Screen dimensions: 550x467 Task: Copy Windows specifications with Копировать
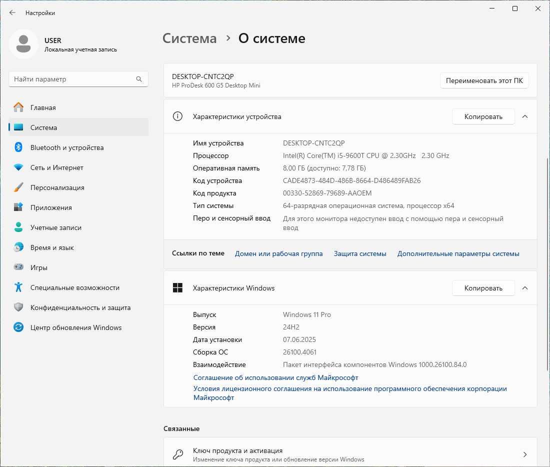[483, 288]
